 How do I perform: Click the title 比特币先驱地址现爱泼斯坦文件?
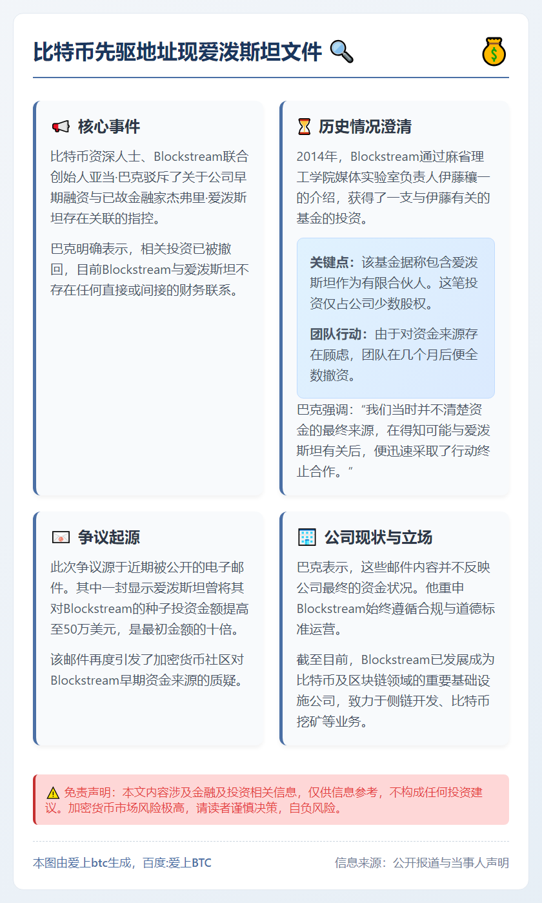(177, 52)
